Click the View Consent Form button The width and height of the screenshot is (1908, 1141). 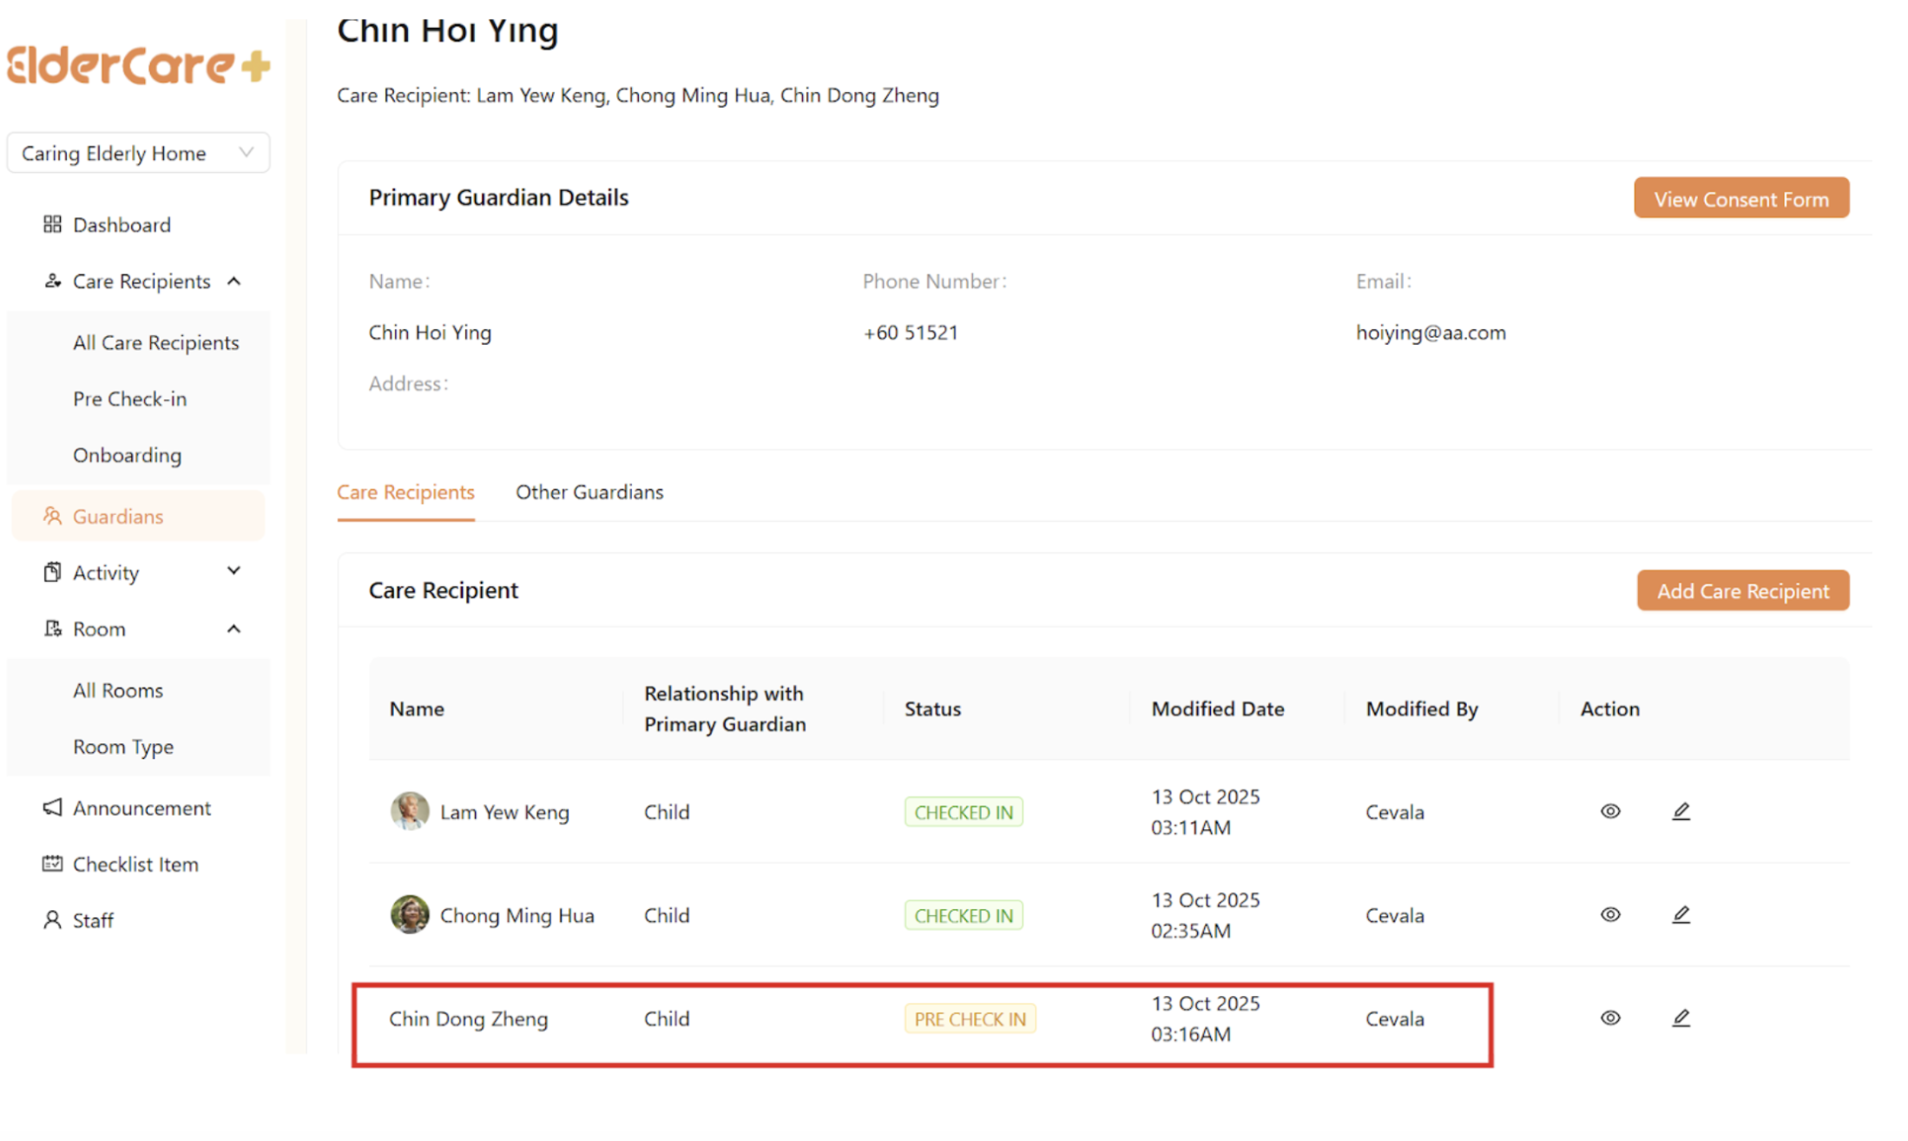click(x=1740, y=199)
